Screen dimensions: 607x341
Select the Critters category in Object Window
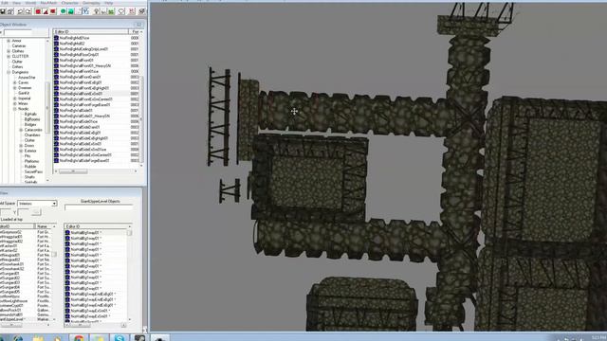17,67
